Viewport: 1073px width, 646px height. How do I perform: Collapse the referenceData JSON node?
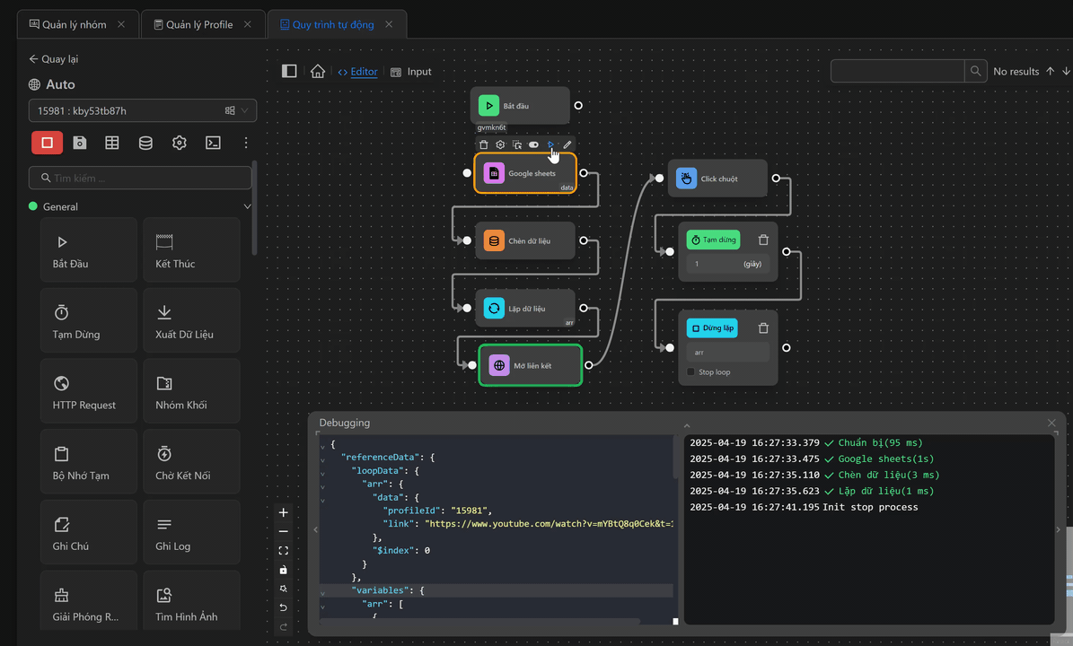pyautogui.click(x=323, y=458)
